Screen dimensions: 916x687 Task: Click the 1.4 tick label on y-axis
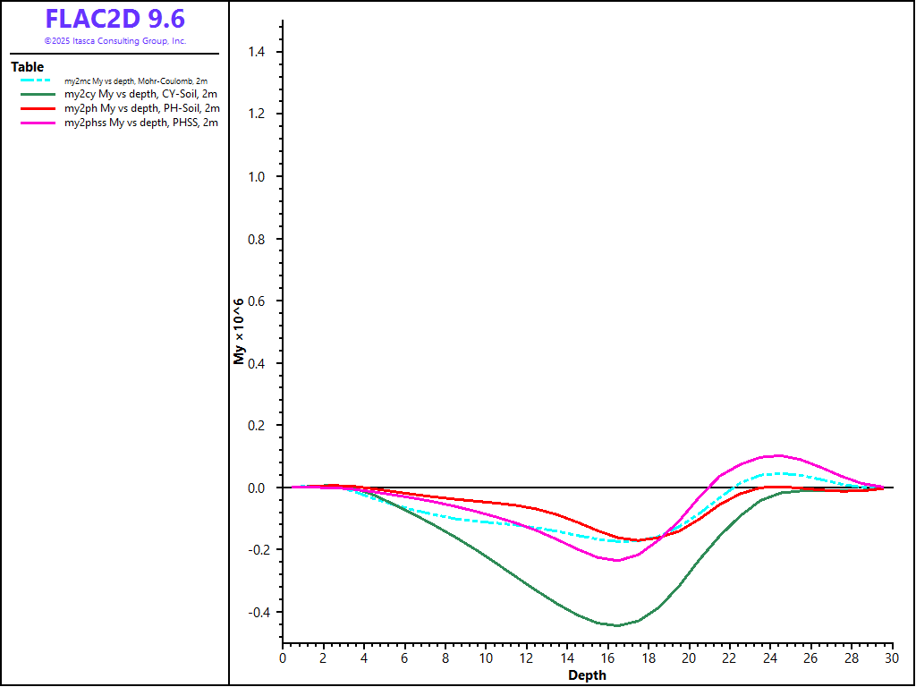[259, 53]
